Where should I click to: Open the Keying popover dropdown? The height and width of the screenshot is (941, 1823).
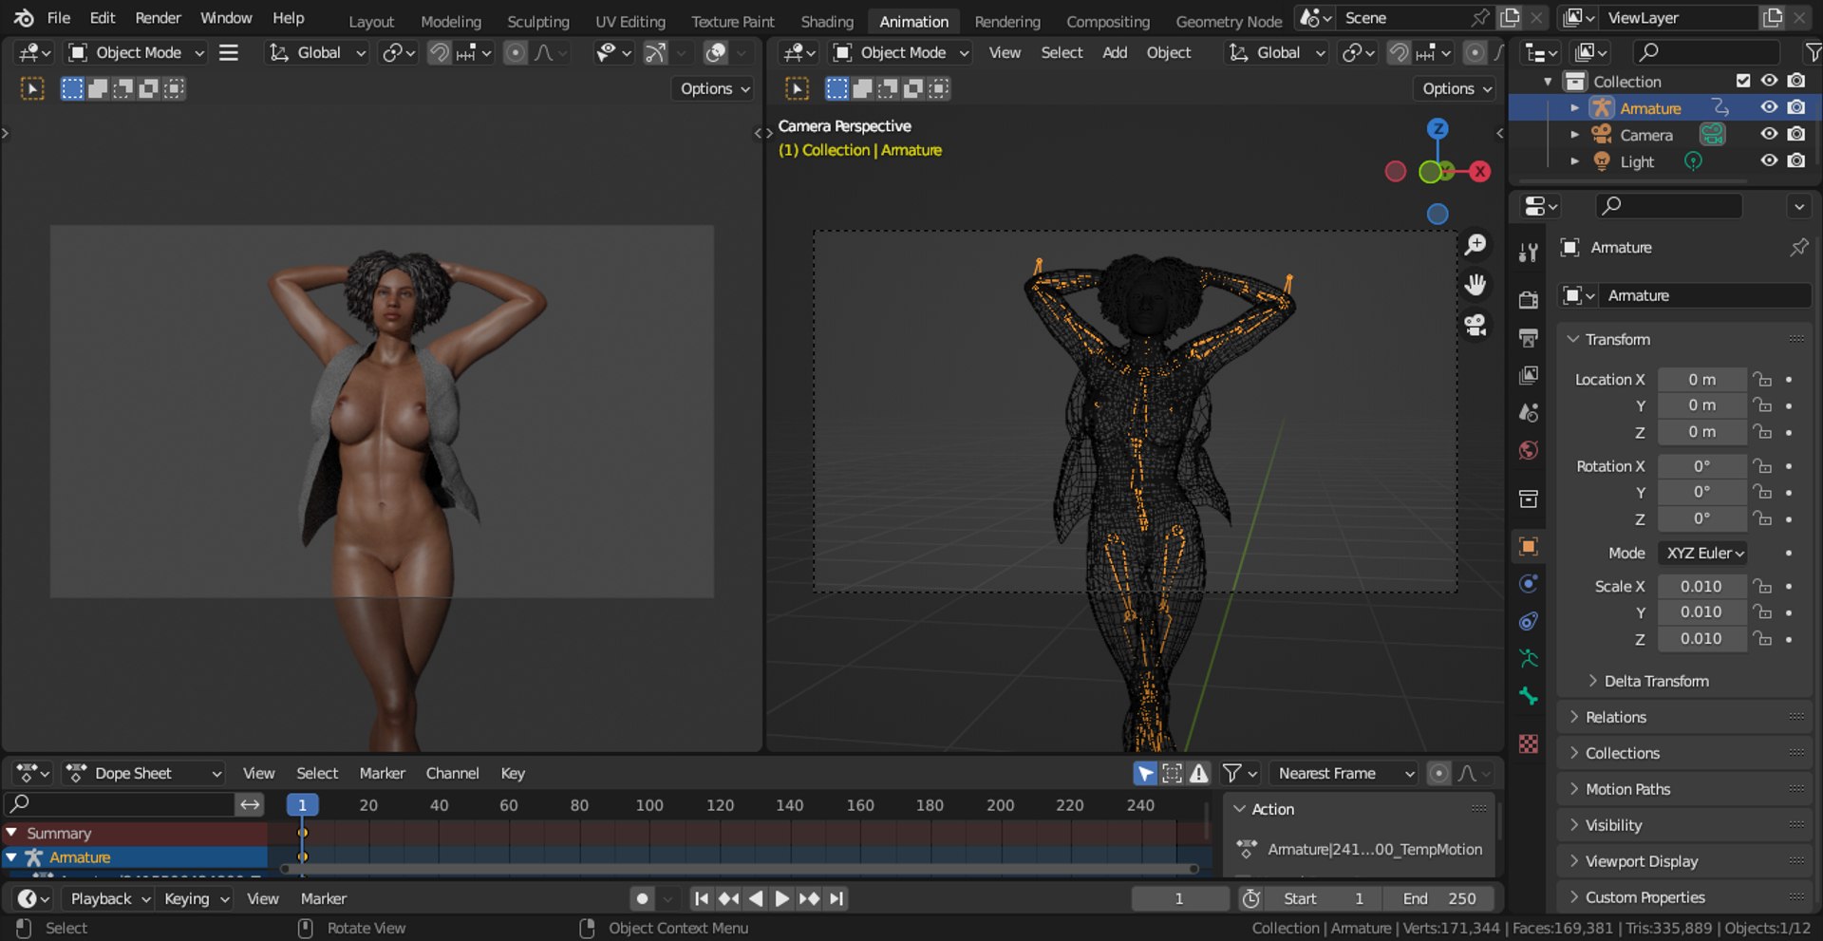coord(196,899)
